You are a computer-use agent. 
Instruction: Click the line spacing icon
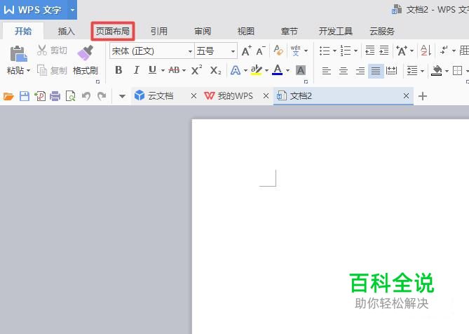(412, 71)
